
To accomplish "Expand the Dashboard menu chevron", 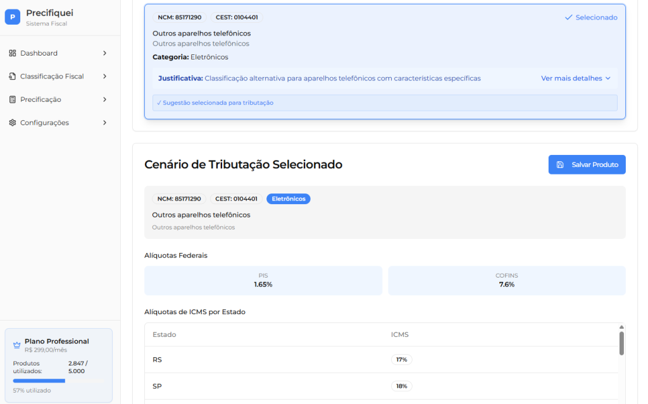I will point(104,53).
